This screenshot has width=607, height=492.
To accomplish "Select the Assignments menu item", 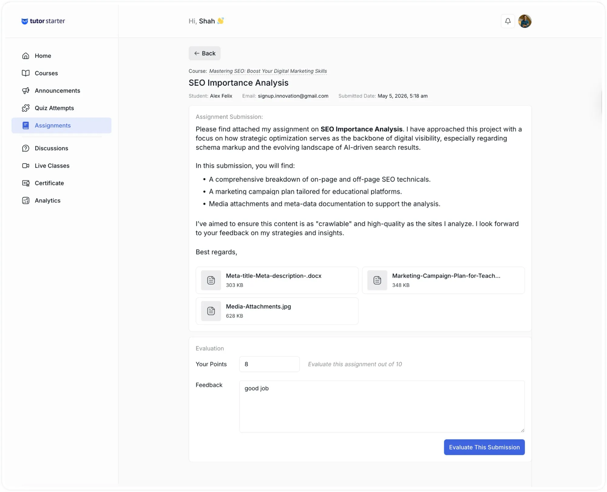I will pyautogui.click(x=61, y=125).
